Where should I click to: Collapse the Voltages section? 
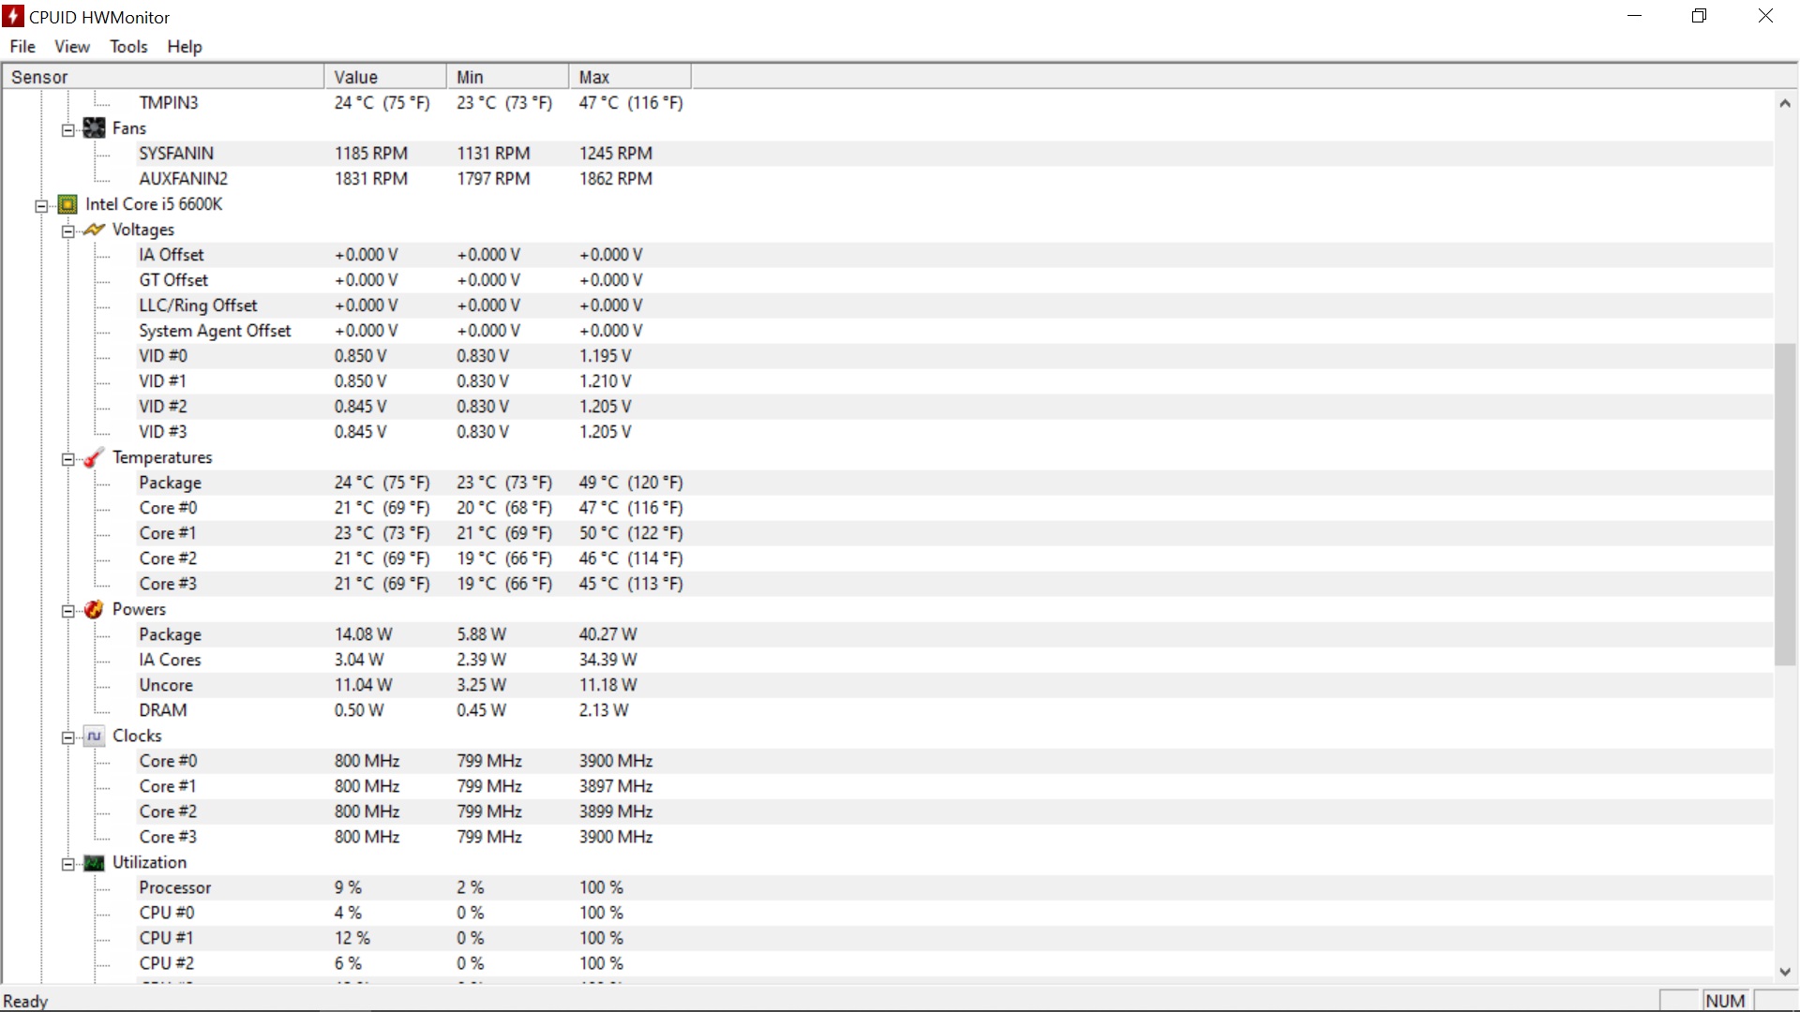(x=67, y=231)
